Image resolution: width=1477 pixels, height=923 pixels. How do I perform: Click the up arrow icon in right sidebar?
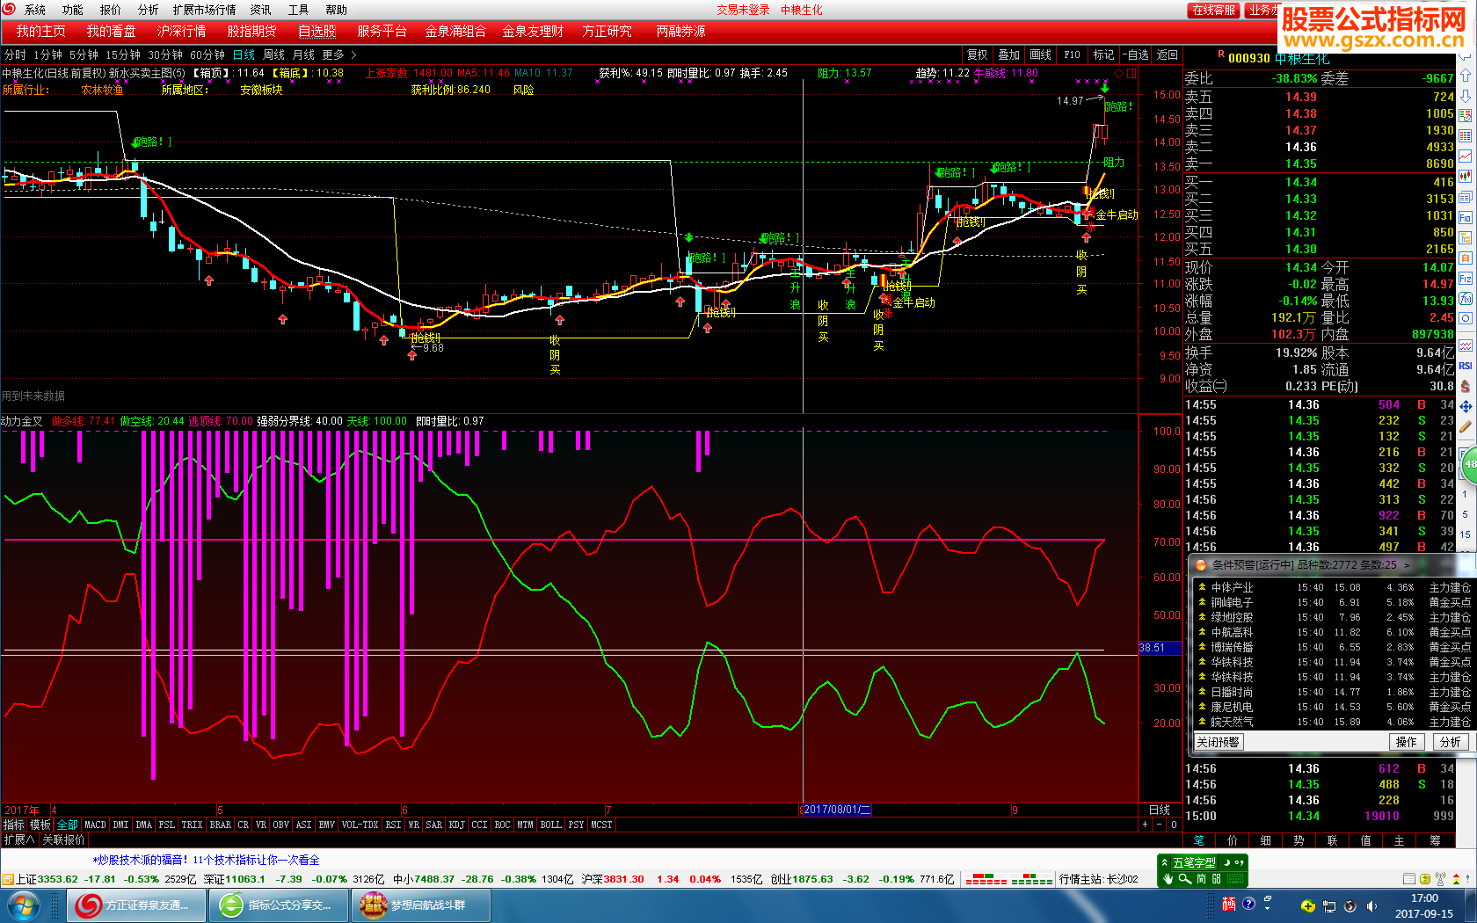1466,76
